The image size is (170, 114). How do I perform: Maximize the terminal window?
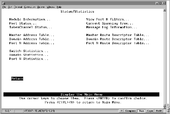160,3
